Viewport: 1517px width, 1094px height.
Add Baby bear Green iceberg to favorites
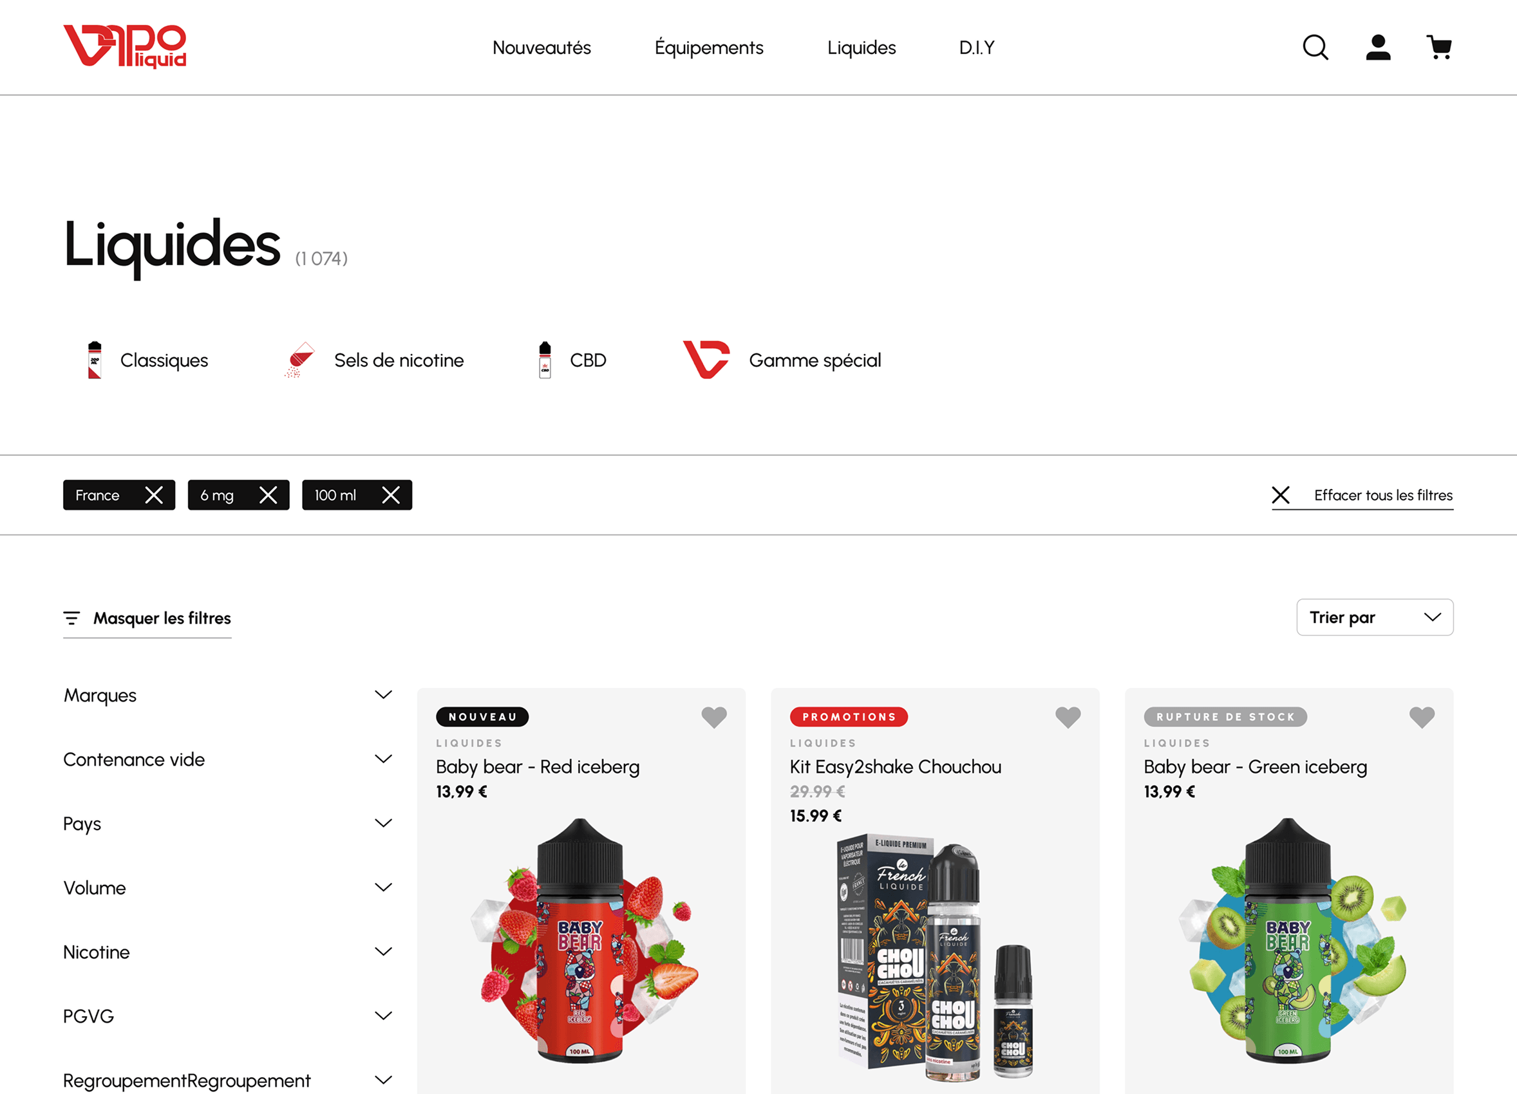(1421, 717)
